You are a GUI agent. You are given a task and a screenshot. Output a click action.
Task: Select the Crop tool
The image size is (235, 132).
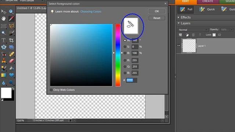tap(11, 40)
